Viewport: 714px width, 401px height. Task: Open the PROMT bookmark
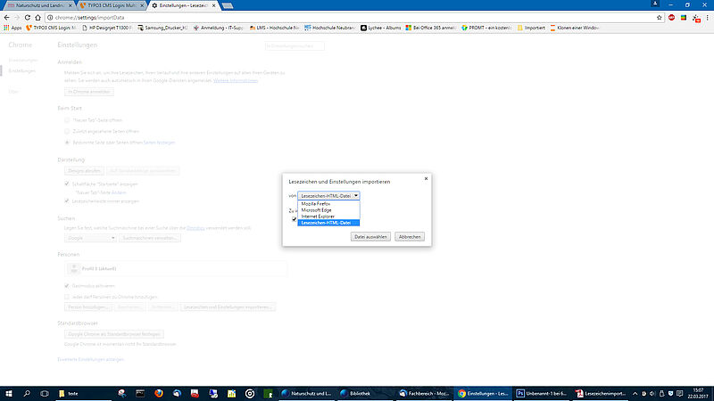coord(486,28)
